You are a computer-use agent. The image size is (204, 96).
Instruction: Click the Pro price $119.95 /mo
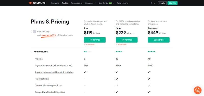pos(92,33)
